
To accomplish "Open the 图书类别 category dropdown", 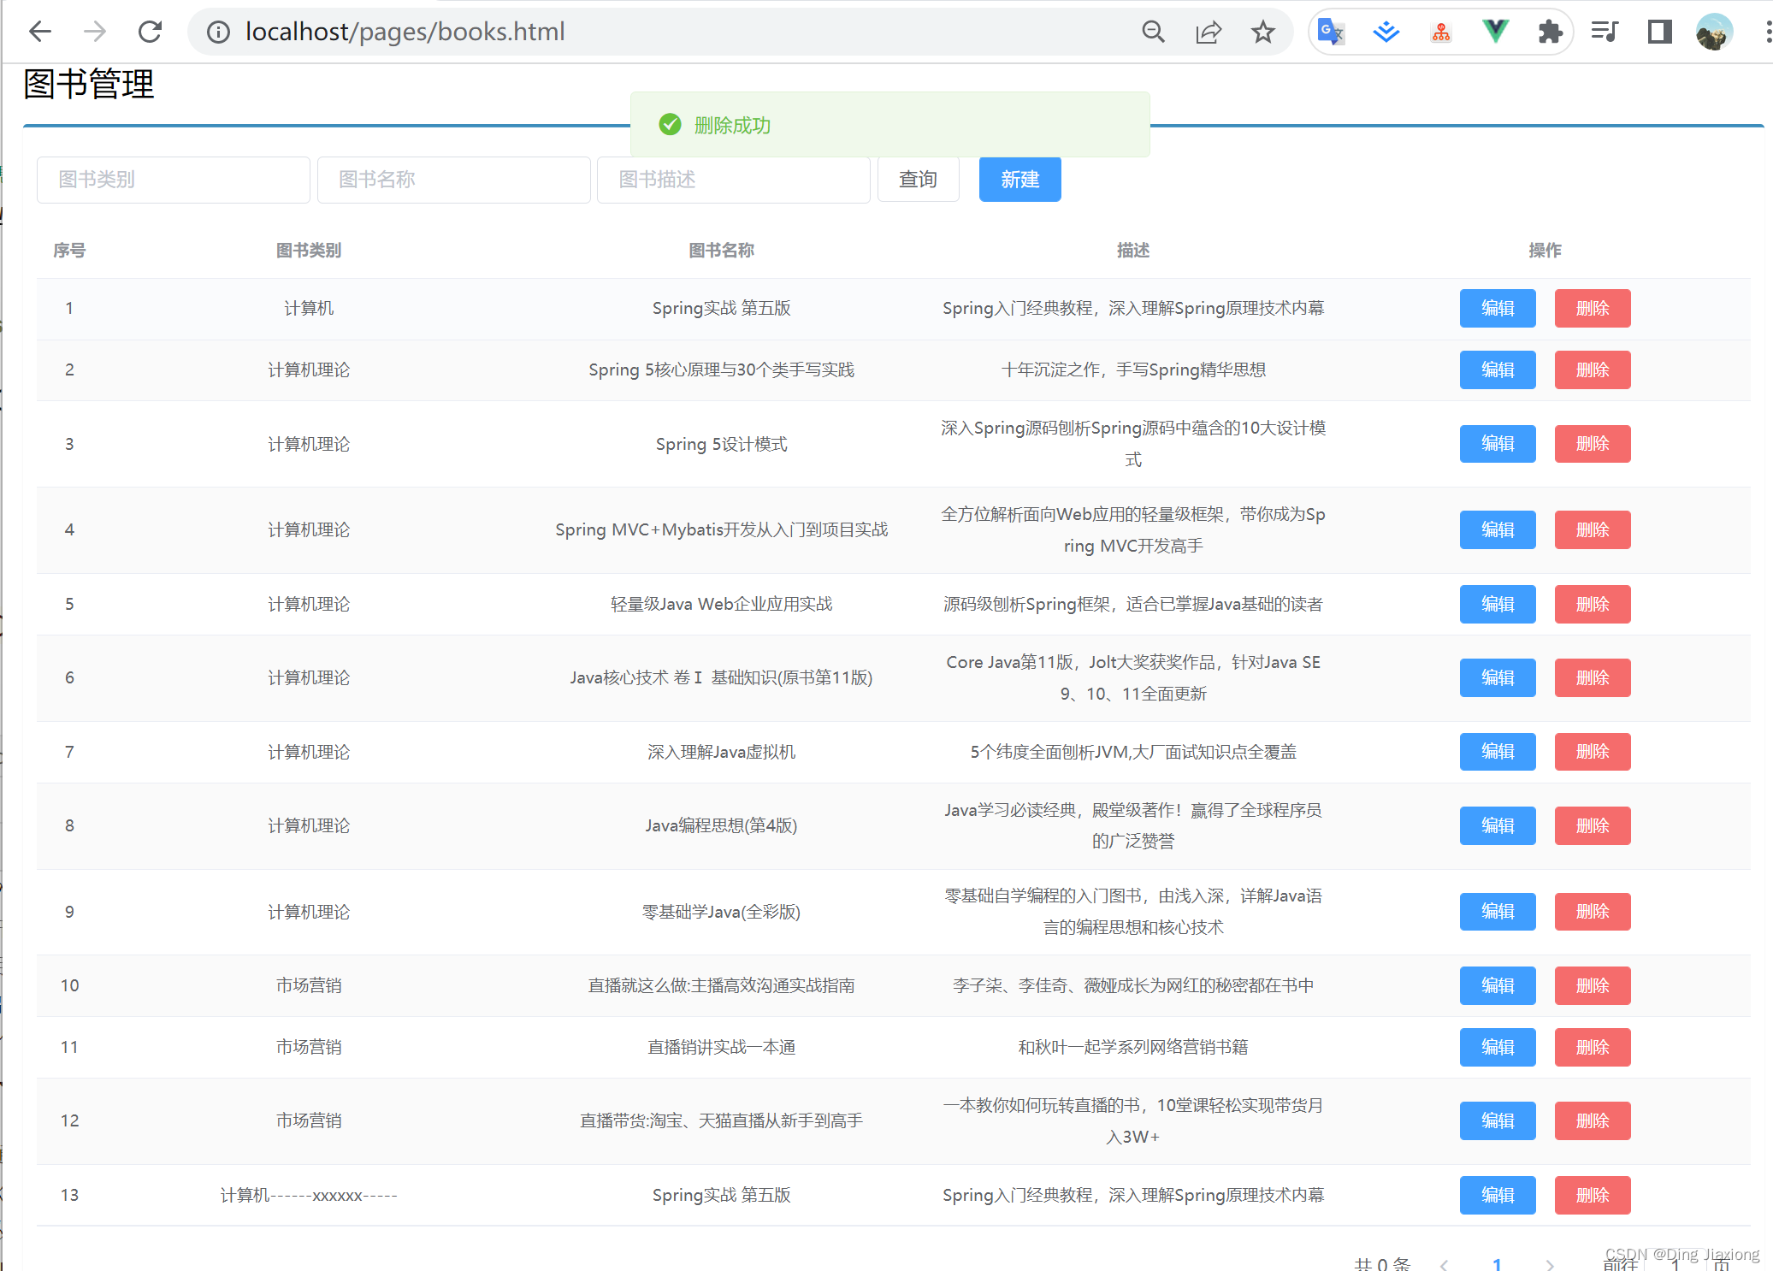I will (x=173, y=180).
